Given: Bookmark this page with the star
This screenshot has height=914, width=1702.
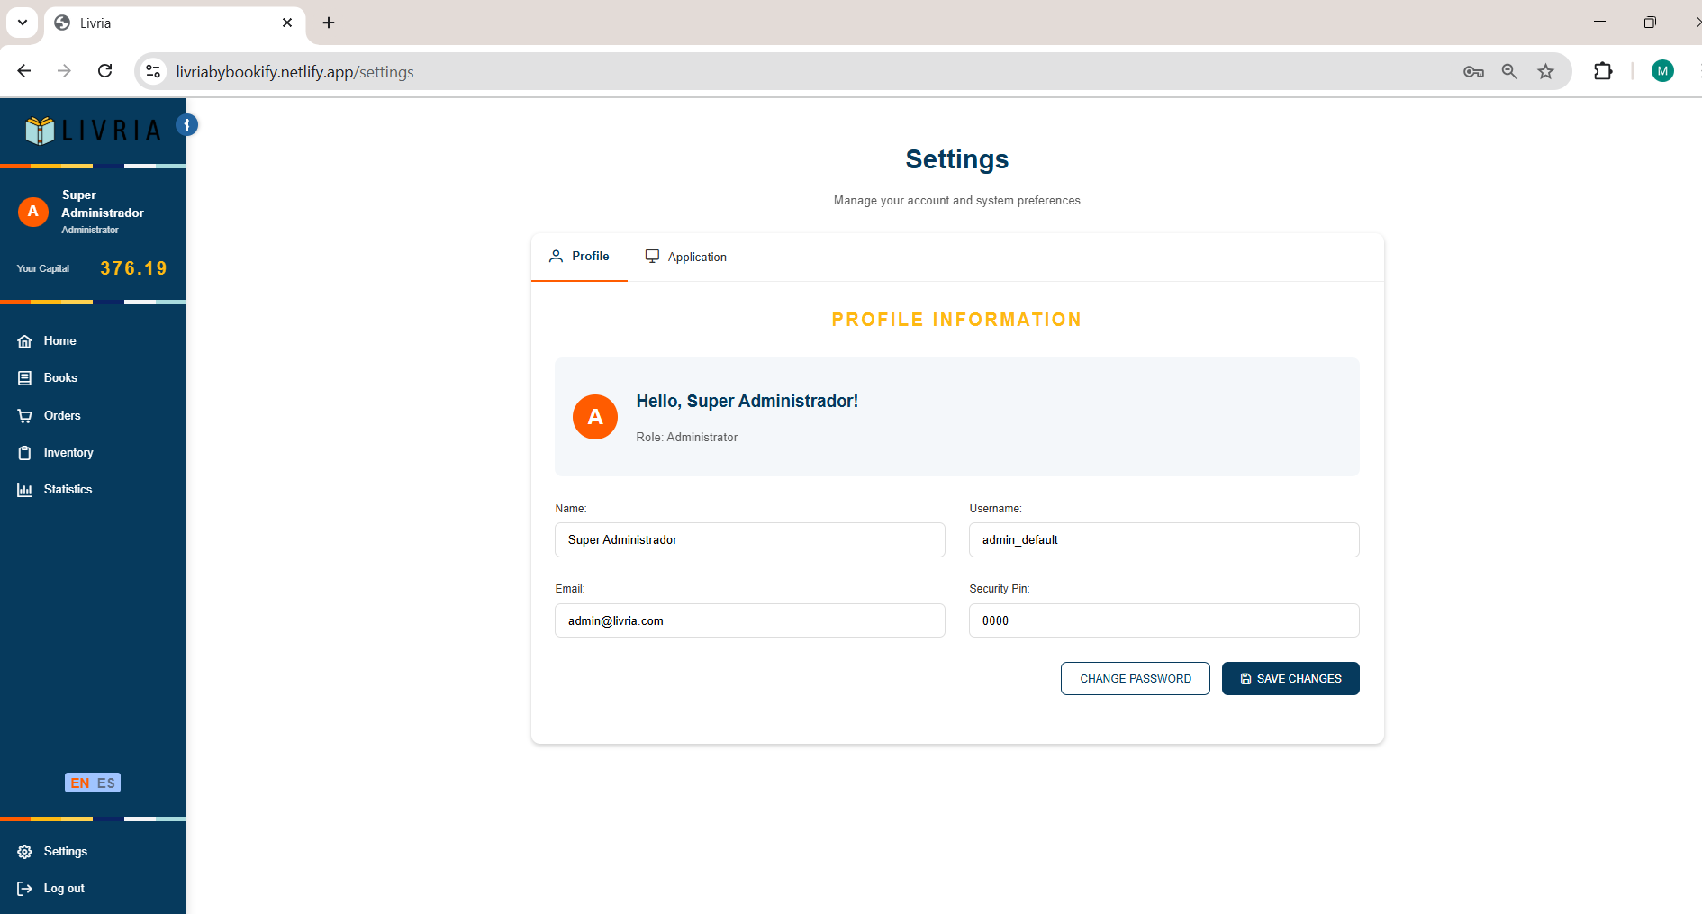Looking at the screenshot, I should pos(1546,71).
